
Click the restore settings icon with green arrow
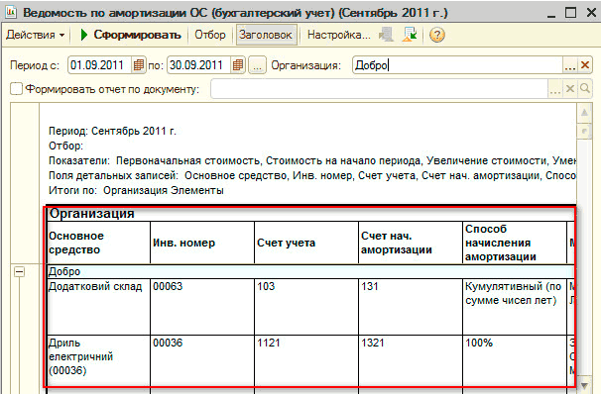[410, 35]
